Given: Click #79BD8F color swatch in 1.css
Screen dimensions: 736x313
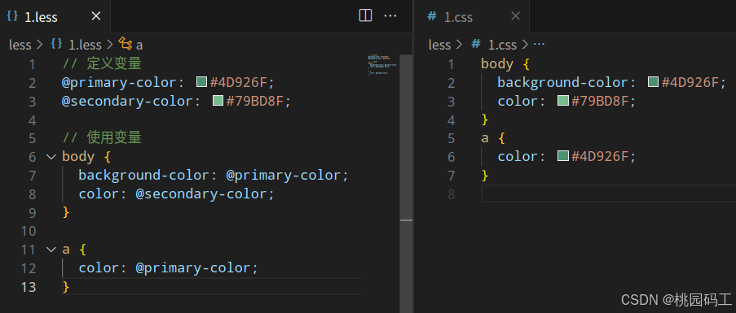Looking at the screenshot, I should [563, 101].
